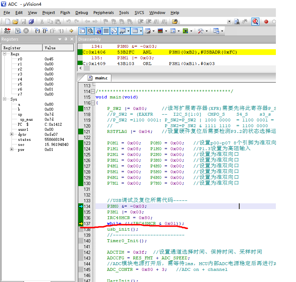
Task: Open the Serial windows dropdown arrow
Action: pyautogui.click(x=153, y=31)
